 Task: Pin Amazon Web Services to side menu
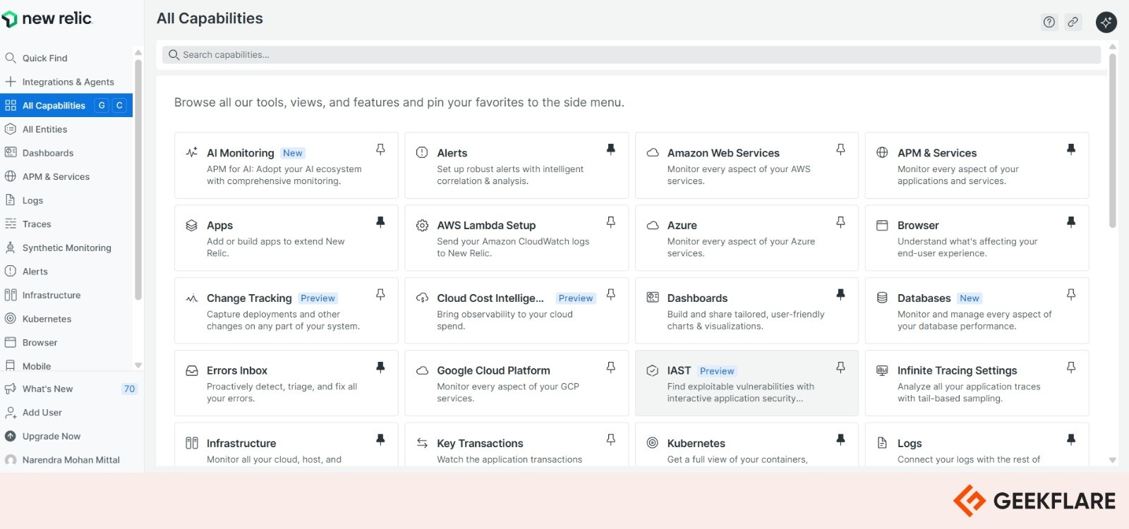(840, 150)
